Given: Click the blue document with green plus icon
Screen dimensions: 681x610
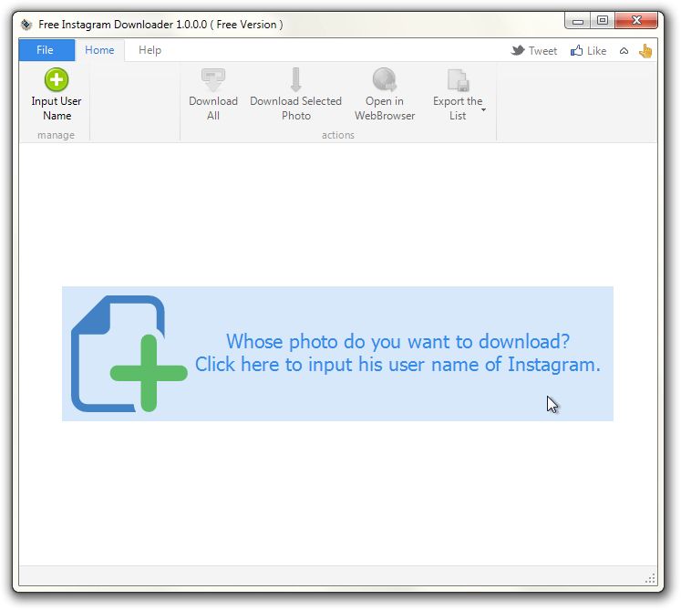Looking at the screenshot, I should pyautogui.click(x=126, y=354).
